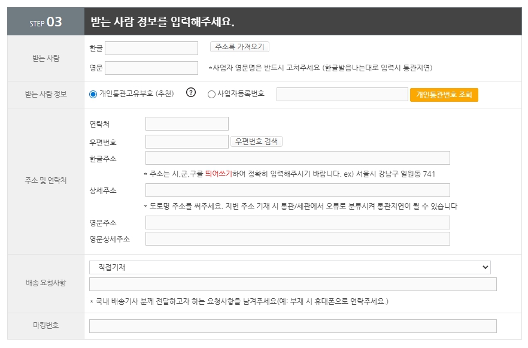This screenshot has height=348, width=528.
Task: Click the 연락처 contact input field
Action: tap(187, 123)
